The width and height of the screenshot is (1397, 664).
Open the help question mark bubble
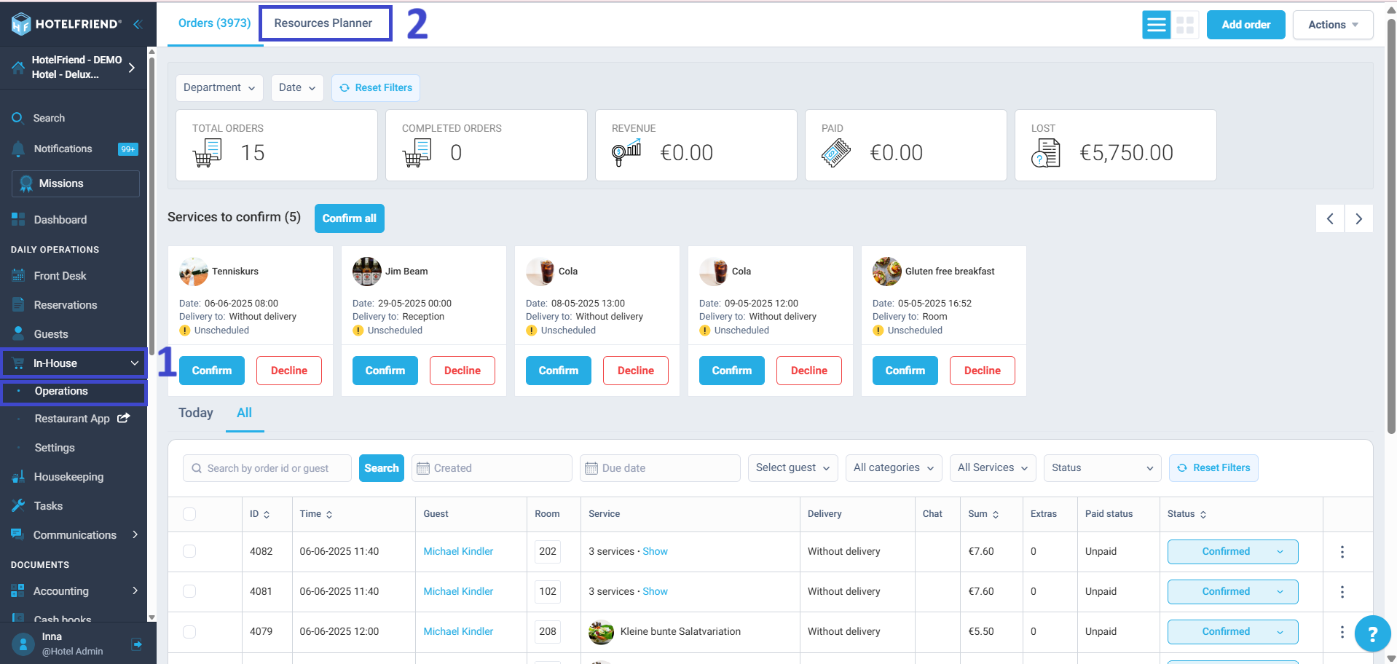click(x=1372, y=634)
